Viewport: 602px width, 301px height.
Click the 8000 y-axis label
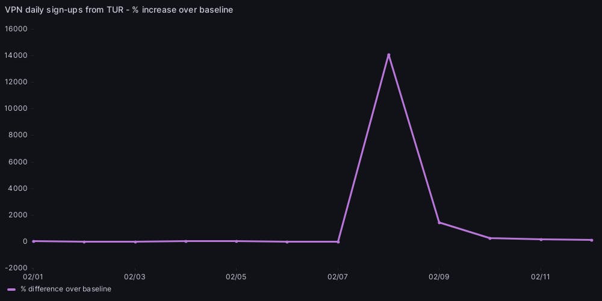coord(18,135)
